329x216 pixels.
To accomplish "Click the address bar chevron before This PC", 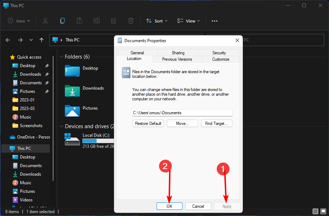I will (x=61, y=40).
